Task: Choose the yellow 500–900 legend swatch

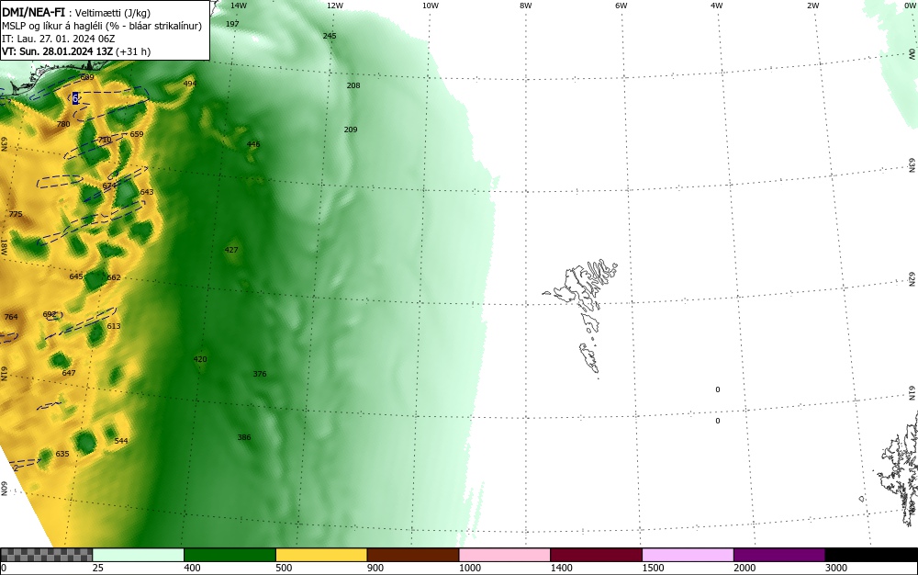Action: click(x=321, y=555)
